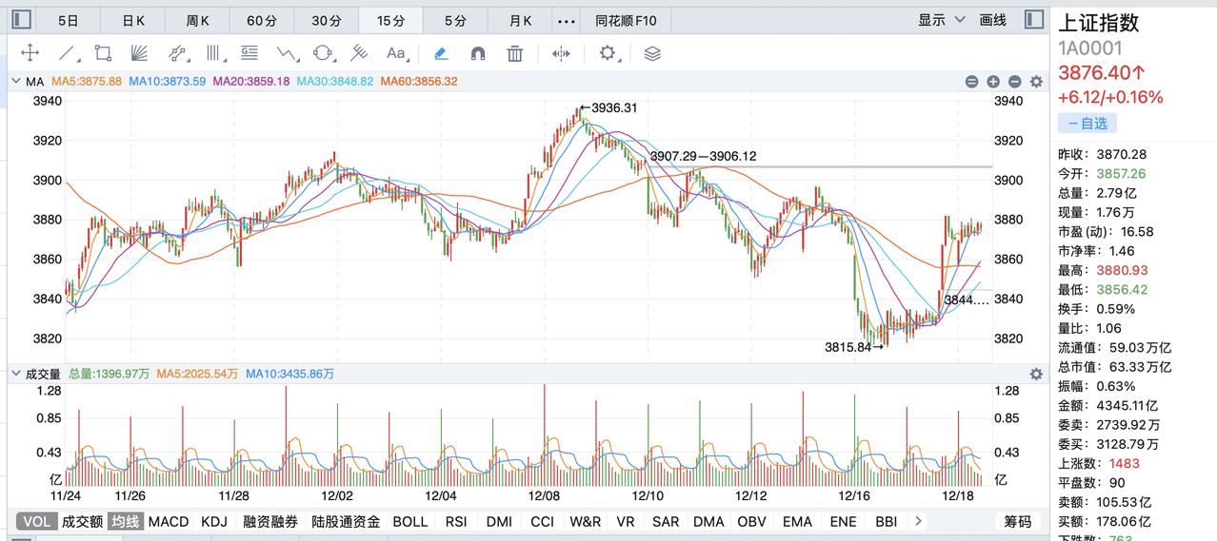1217x541 pixels.
Task: Pick the fan lines drawing tool
Action: 139,53
